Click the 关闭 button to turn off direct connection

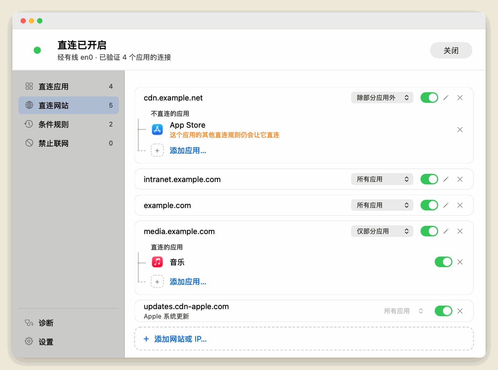[x=451, y=50]
